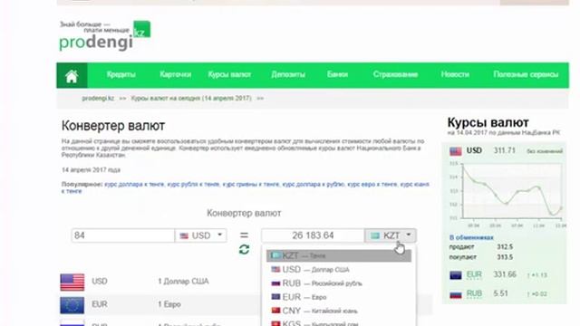Click the EU flag in the EUR table row
Screen dimensions: 580x326
click(72, 305)
